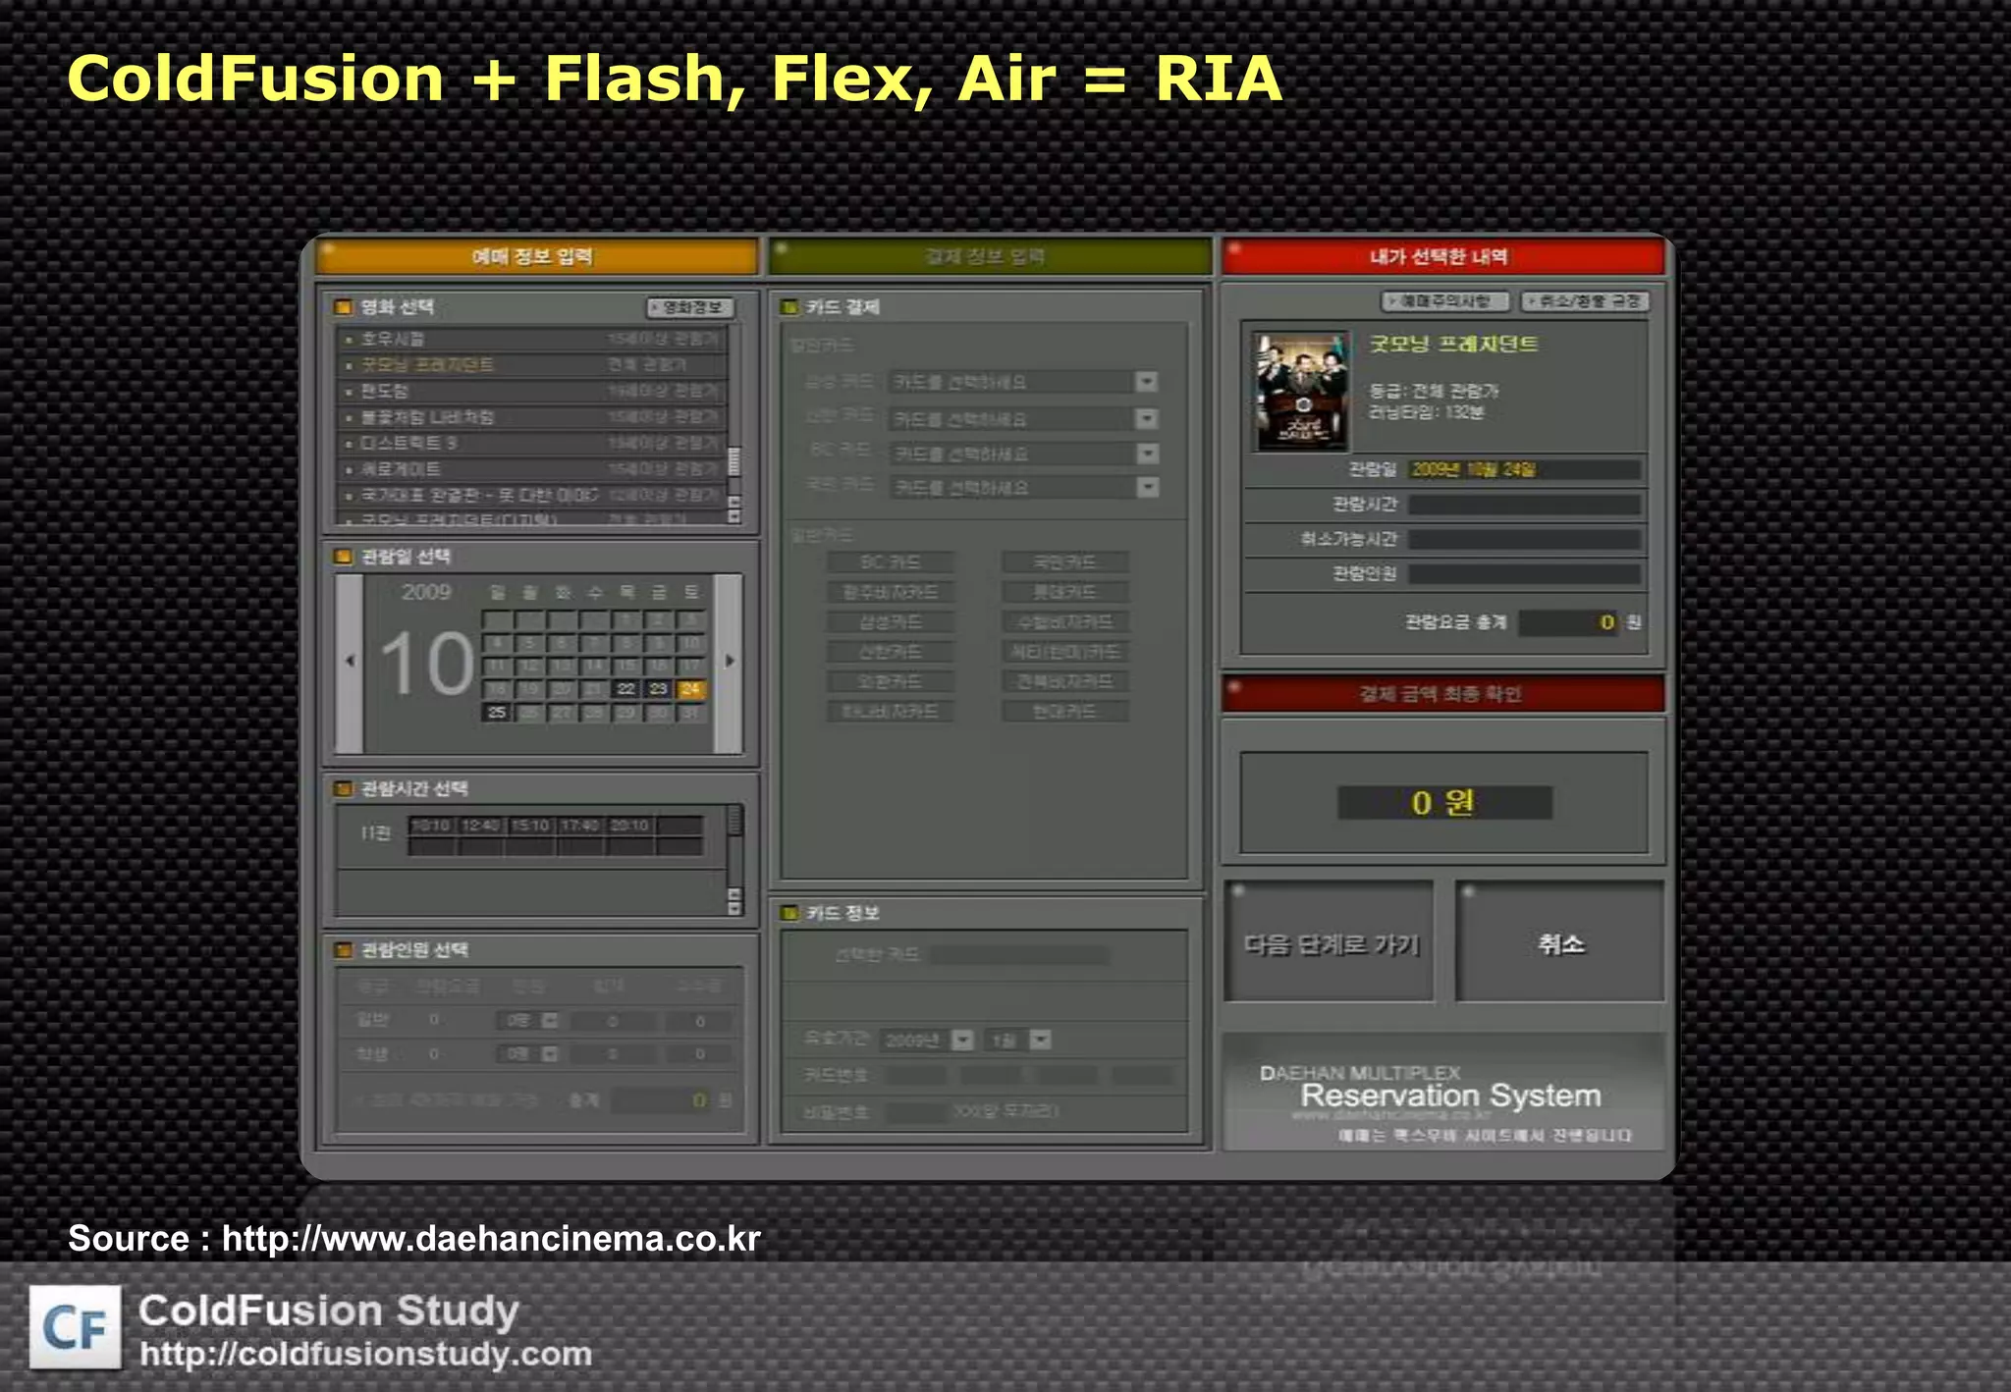2011x1392 pixels.
Task: Click the DAEHAN MULTIPLEX Reservation System banner
Action: click(x=1443, y=1092)
